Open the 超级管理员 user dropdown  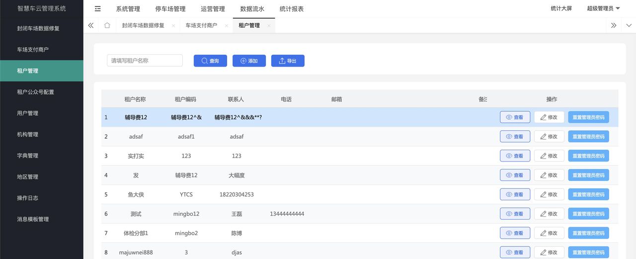click(x=603, y=8)
